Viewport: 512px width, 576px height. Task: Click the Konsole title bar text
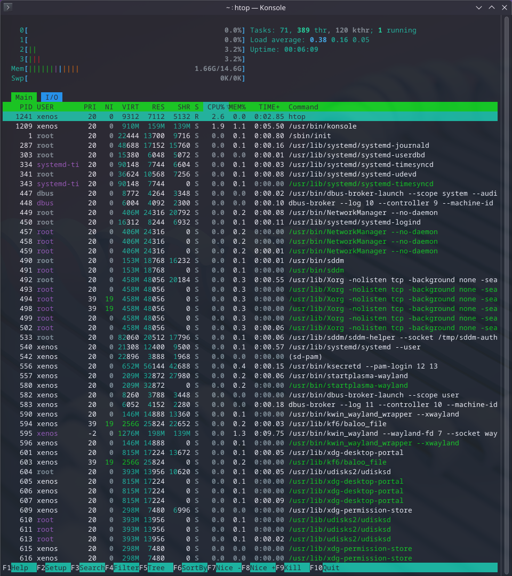point(255,7)
